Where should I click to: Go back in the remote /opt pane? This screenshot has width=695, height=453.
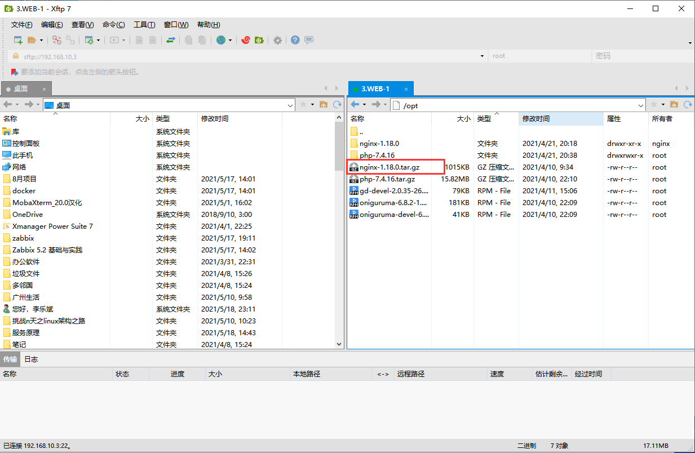click(x=355, y=105)
